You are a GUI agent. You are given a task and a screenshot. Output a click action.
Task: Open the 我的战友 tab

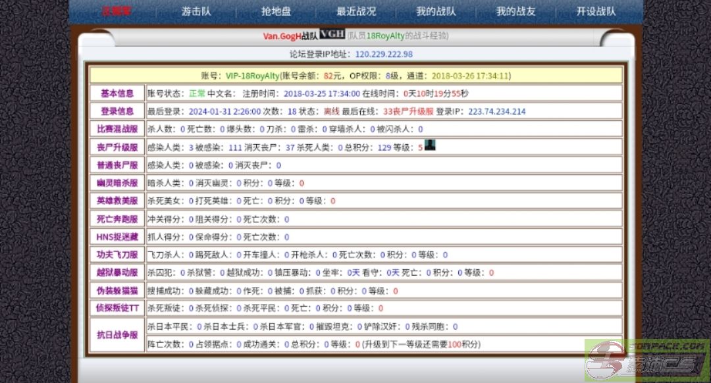coord(515,11)
